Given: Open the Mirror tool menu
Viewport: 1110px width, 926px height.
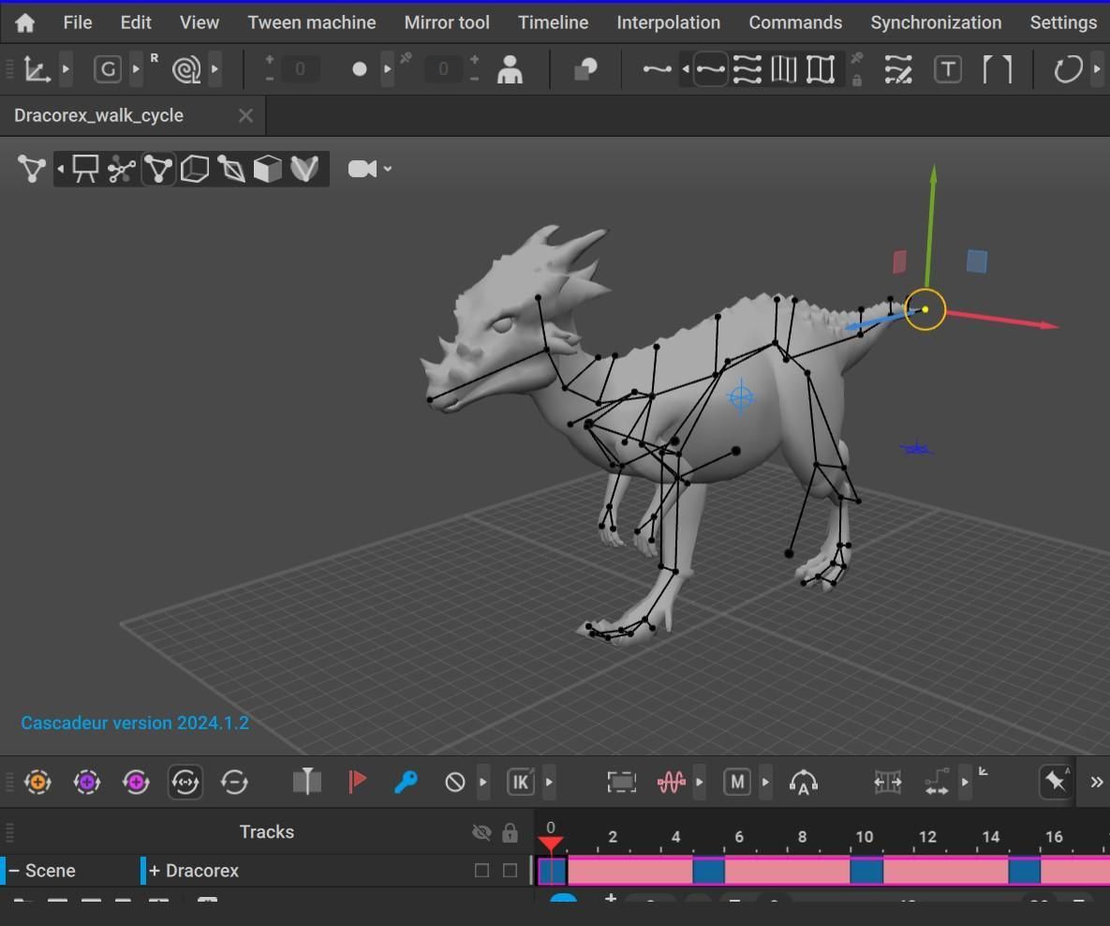Looking at the screenshot, I should tap(447, 22).
